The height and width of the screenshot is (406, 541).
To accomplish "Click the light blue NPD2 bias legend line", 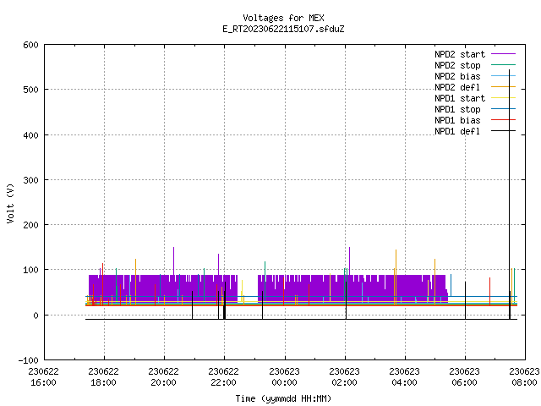I will coord(503,76).
